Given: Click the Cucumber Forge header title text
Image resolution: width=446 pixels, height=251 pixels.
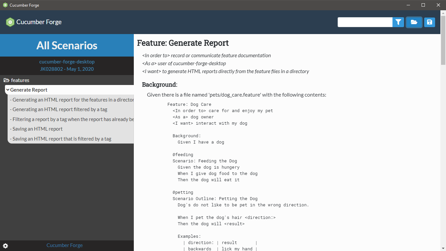Looking at the screenshot, I should pyautogui.click(x=39, y=22).
